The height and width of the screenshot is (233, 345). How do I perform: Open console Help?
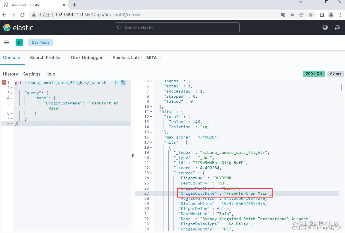50,74
